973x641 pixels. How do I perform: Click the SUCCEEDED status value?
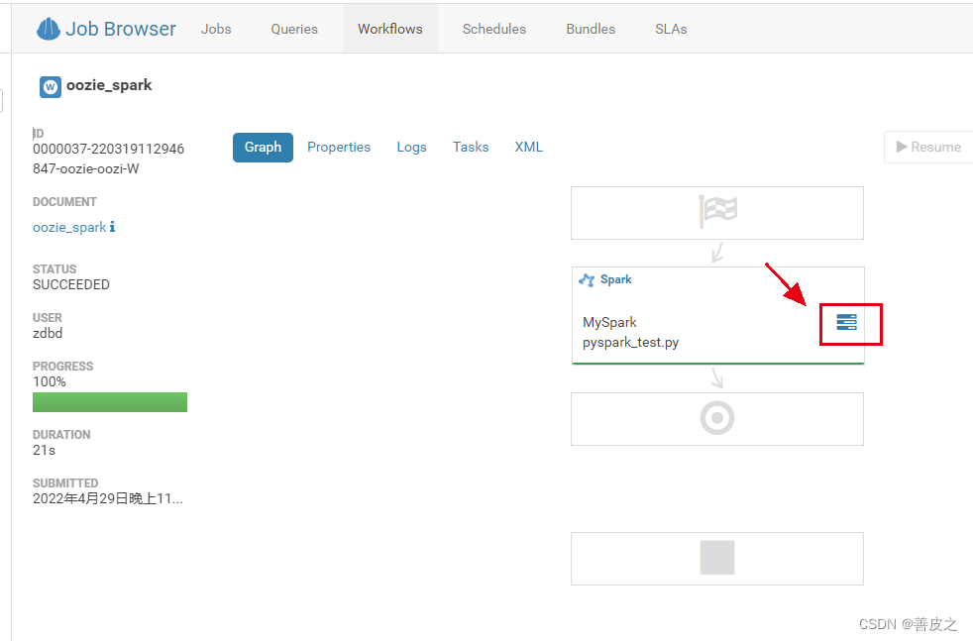[71, 284]
